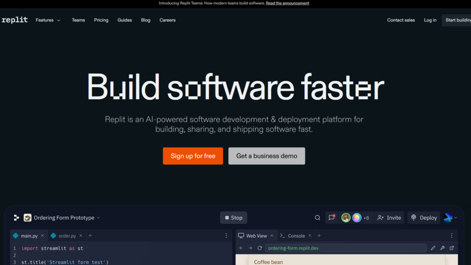Click the Sign up for free button
Screen dimensions: 471x265
193,156
